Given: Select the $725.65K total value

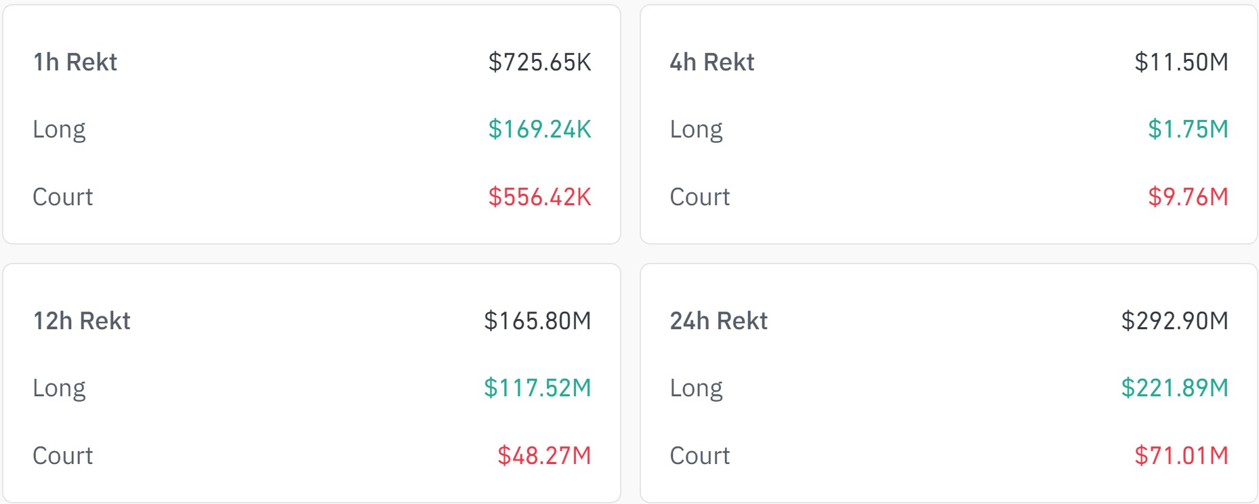Looking at the screenshot, I should (x=541, y=62).
